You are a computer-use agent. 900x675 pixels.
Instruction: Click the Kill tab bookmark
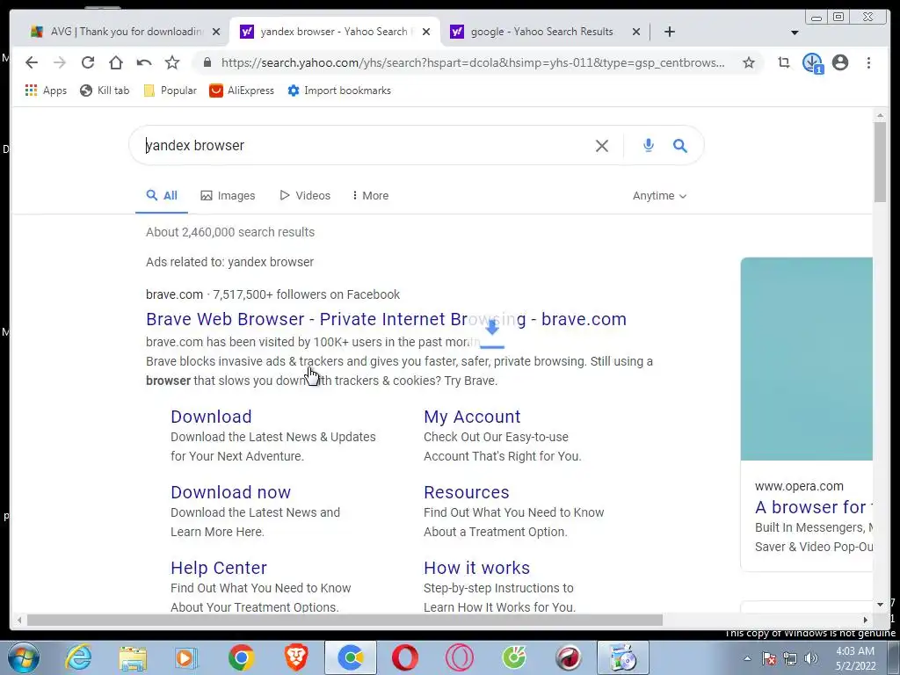coord(105,91)
